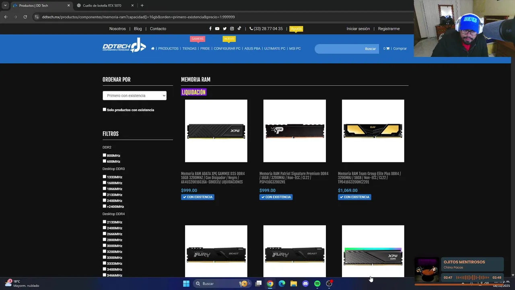Check the DDR3 1866MHz filter
515x290 pixels.
[x=105, y=188]
